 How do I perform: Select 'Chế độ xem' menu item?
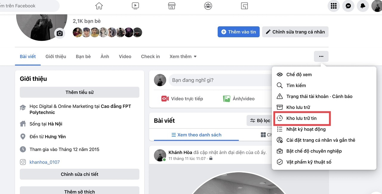(324, 75)
